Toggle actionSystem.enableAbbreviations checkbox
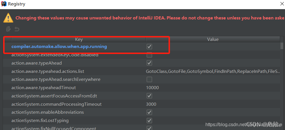This screenshot has height=130, width=285. (x=149, y=112)
